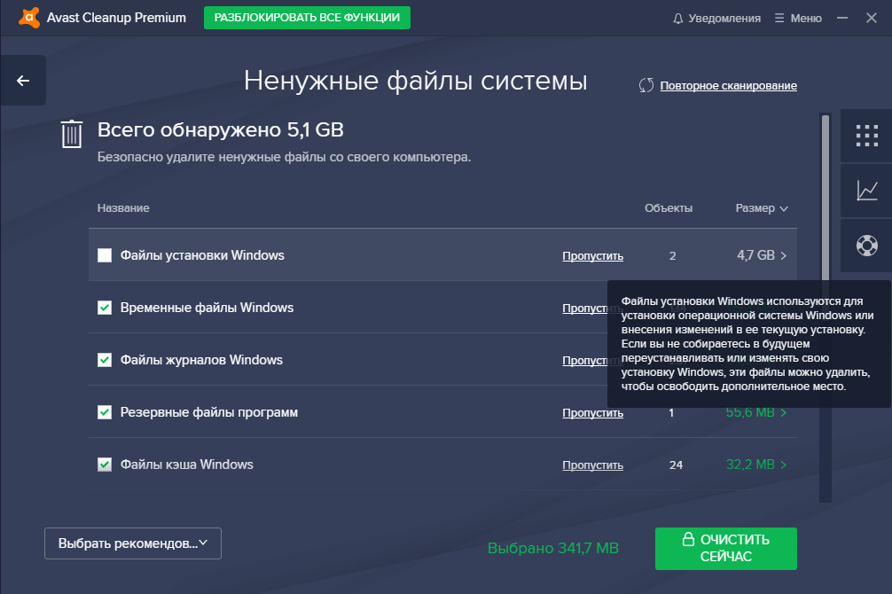Uncheck Временные файлы Windows

105,308
